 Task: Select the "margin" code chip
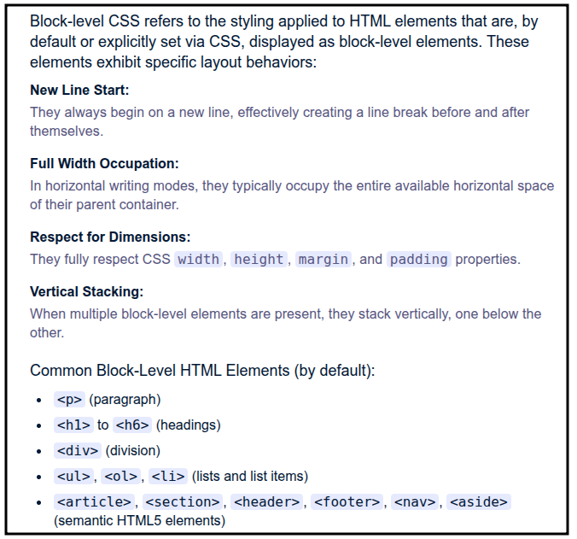(323, 259)
